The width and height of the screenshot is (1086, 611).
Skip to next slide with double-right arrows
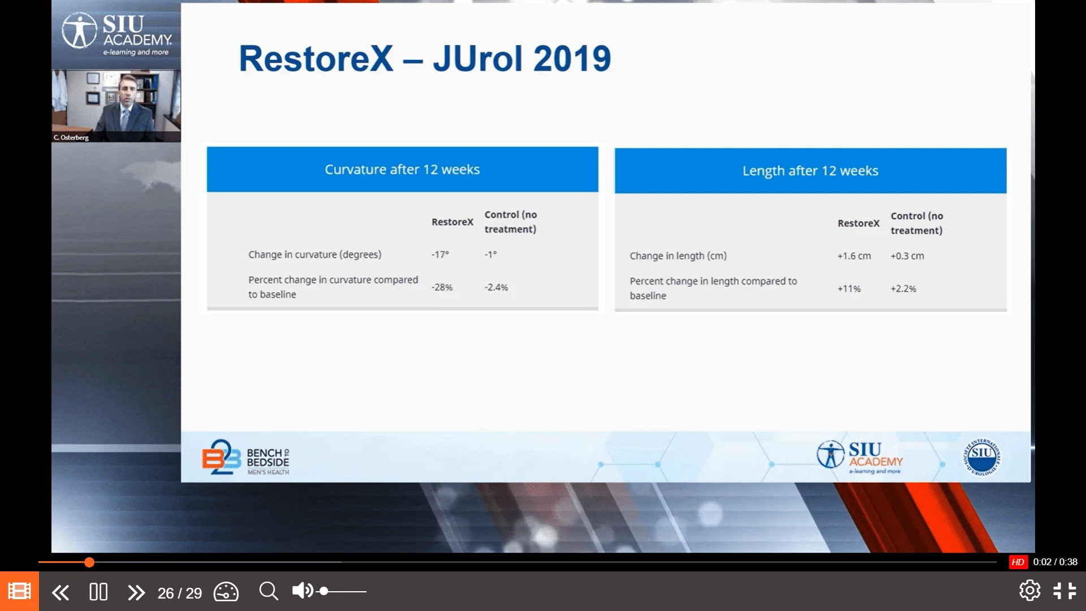(136, 592)
